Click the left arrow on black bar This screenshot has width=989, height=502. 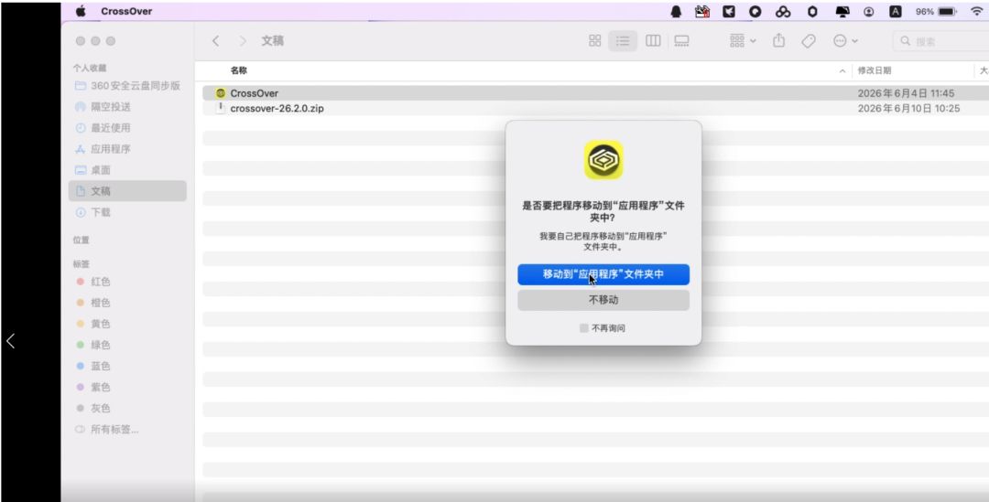10,341
